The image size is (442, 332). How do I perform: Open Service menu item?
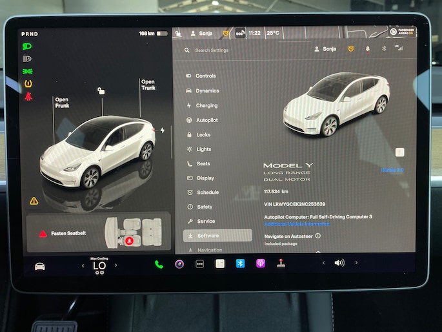pyautogui.click(x=201, y=221)
